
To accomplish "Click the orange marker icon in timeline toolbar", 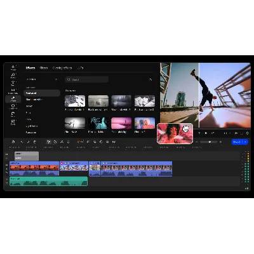I will [x=78, y=142].
